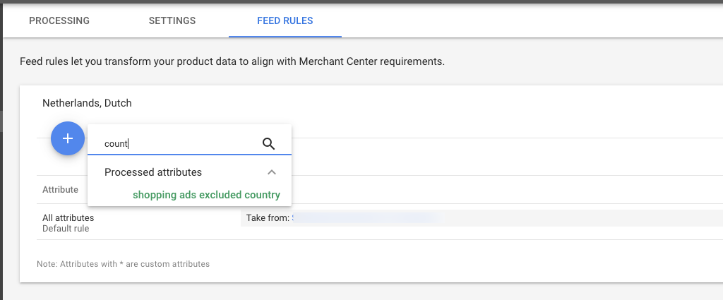Viewport: 725px width, 300px height.
Task: Click the search magnifier icon
Action: click(x=268, y=144)
